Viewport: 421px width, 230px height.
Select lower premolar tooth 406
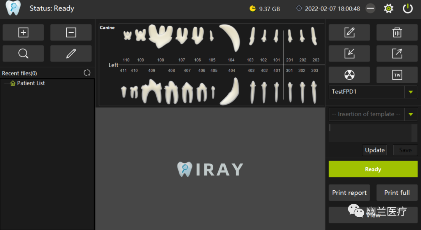coord(202,93)
